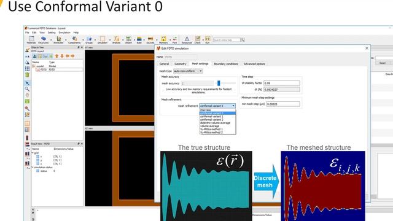Move the mesh accuracy slider handle
The height and width of the screenshot is (221, 393).
[219, 83]
